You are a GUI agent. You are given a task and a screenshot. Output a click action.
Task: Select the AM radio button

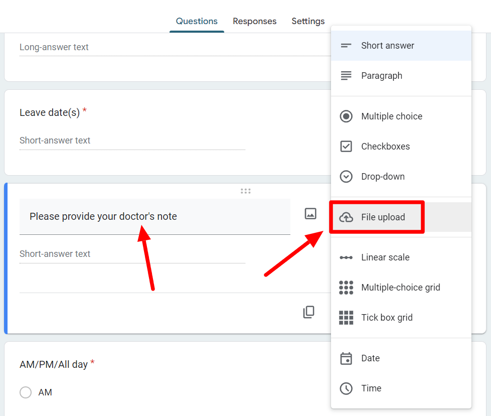coord(26,392)
